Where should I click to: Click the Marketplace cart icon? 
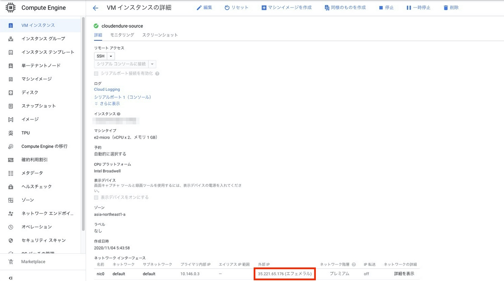(x=11, y=262)
